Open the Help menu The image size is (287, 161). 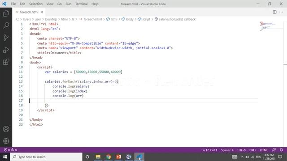95,4
